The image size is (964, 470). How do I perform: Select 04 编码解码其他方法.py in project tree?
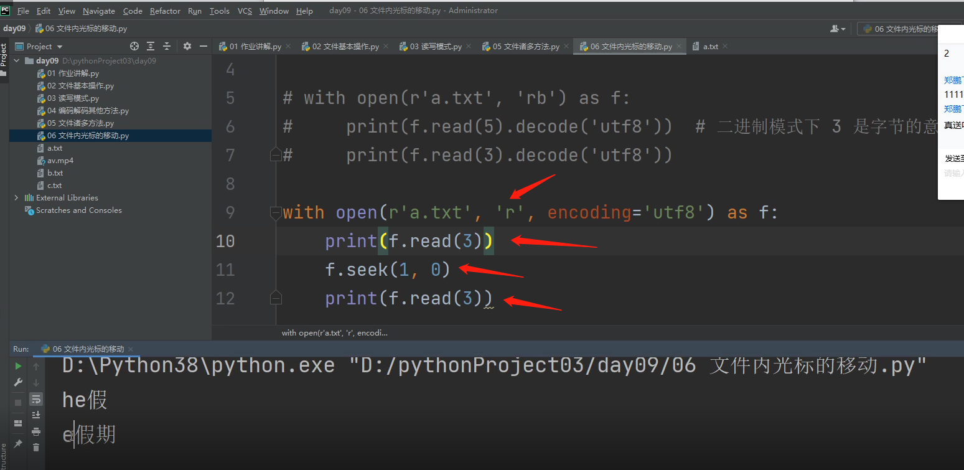pyautogui.click(x=110, y=111)
